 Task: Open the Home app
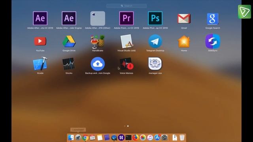click(x=184, y=41)
